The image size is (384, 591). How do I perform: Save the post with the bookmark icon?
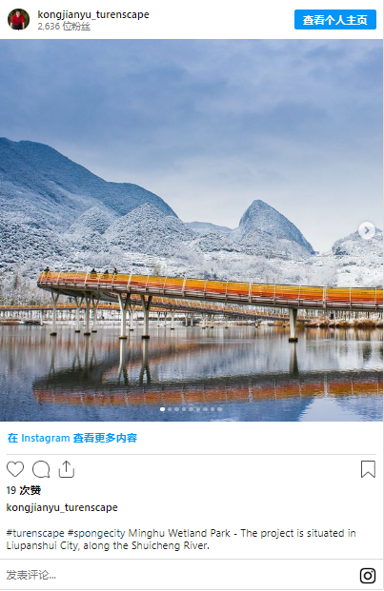[x=368, y=469]
